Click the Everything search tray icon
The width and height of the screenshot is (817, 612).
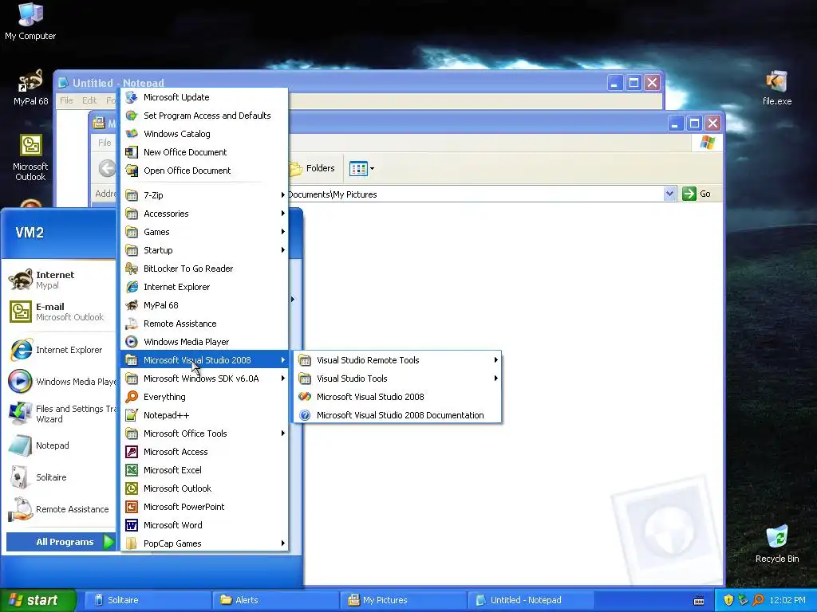758,600
